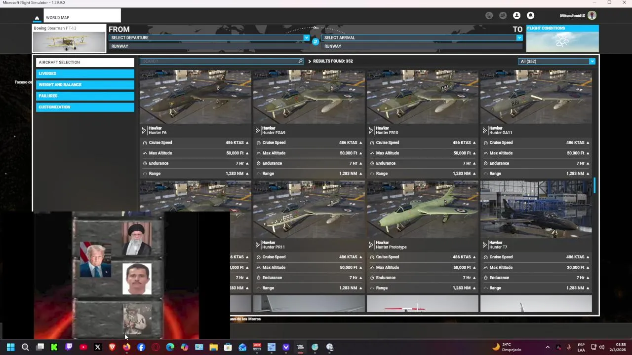Show hidden system tray icons chevron
Viewport: 632px width, 355px height.
click(547, 347)
